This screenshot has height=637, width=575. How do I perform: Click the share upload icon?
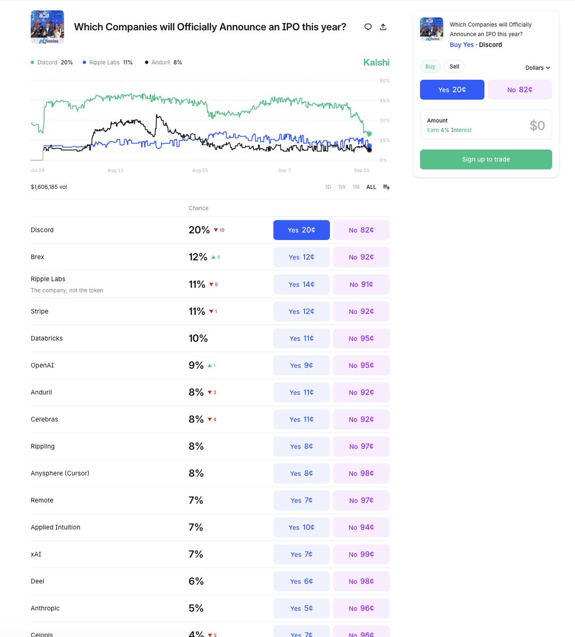(383, 27)
